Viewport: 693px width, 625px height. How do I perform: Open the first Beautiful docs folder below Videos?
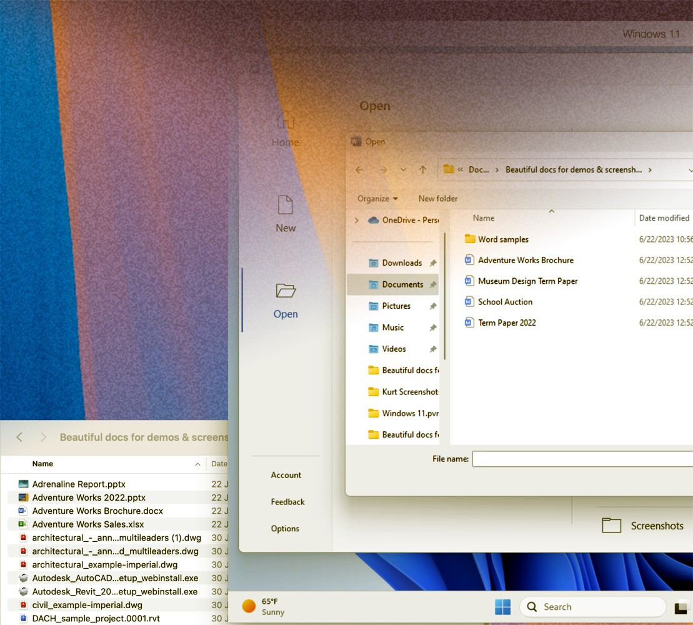pyautogui.click(x=403, y=371)
